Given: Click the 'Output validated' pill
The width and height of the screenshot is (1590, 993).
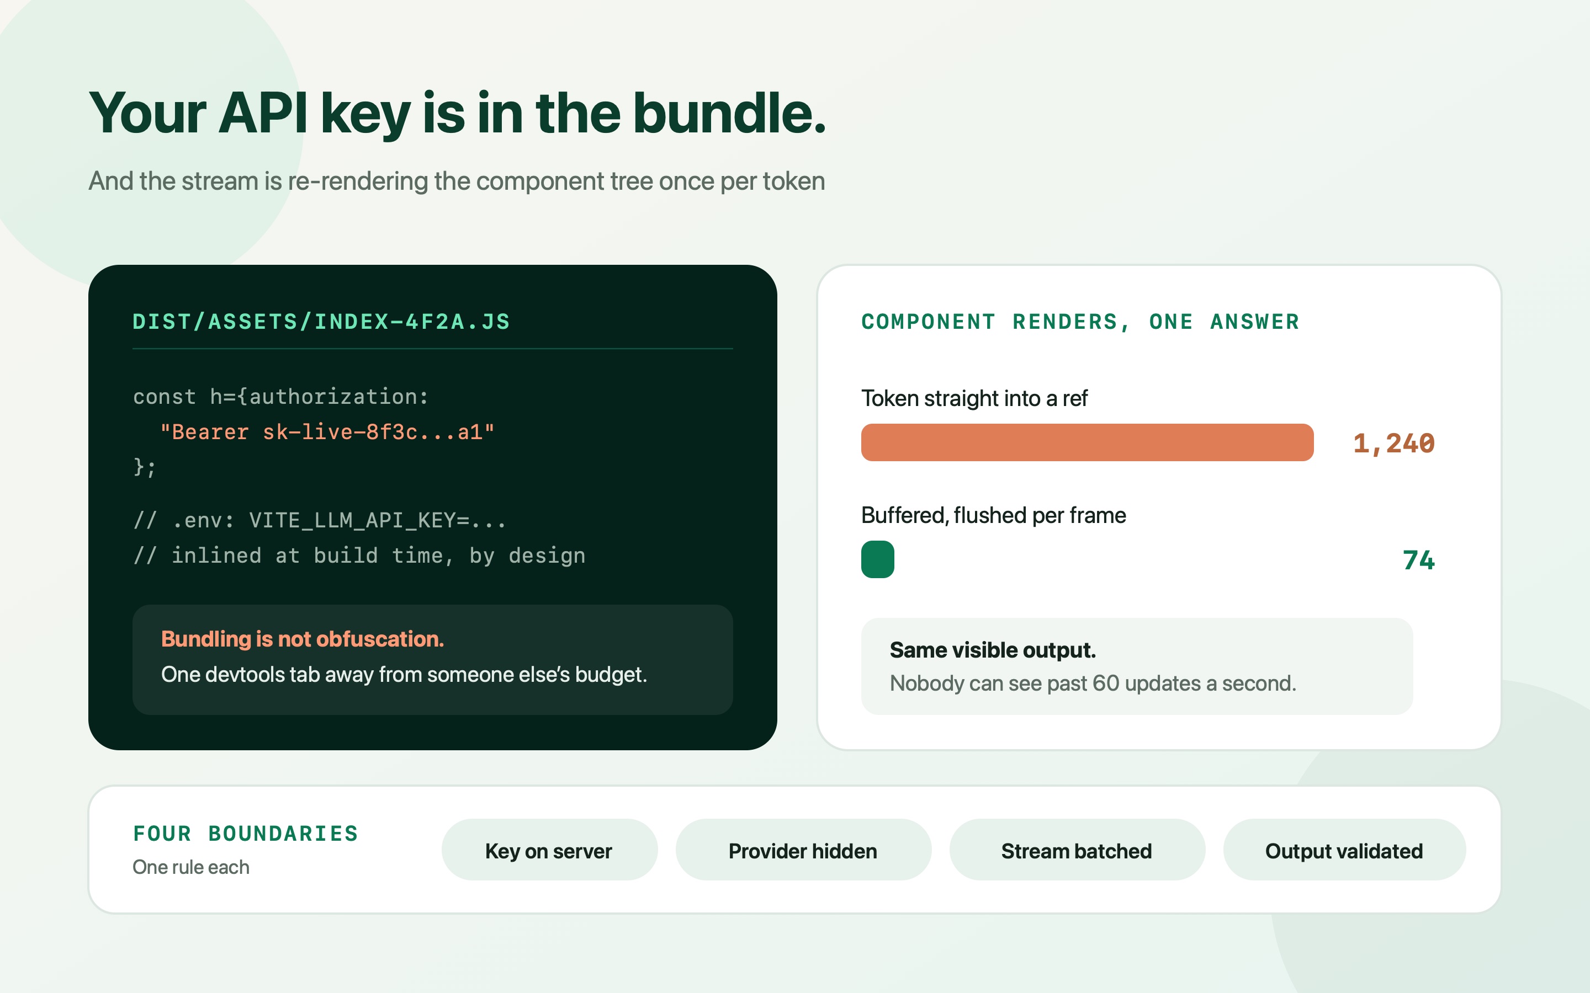Looking at the screenshot, I should pos(1344,850).
